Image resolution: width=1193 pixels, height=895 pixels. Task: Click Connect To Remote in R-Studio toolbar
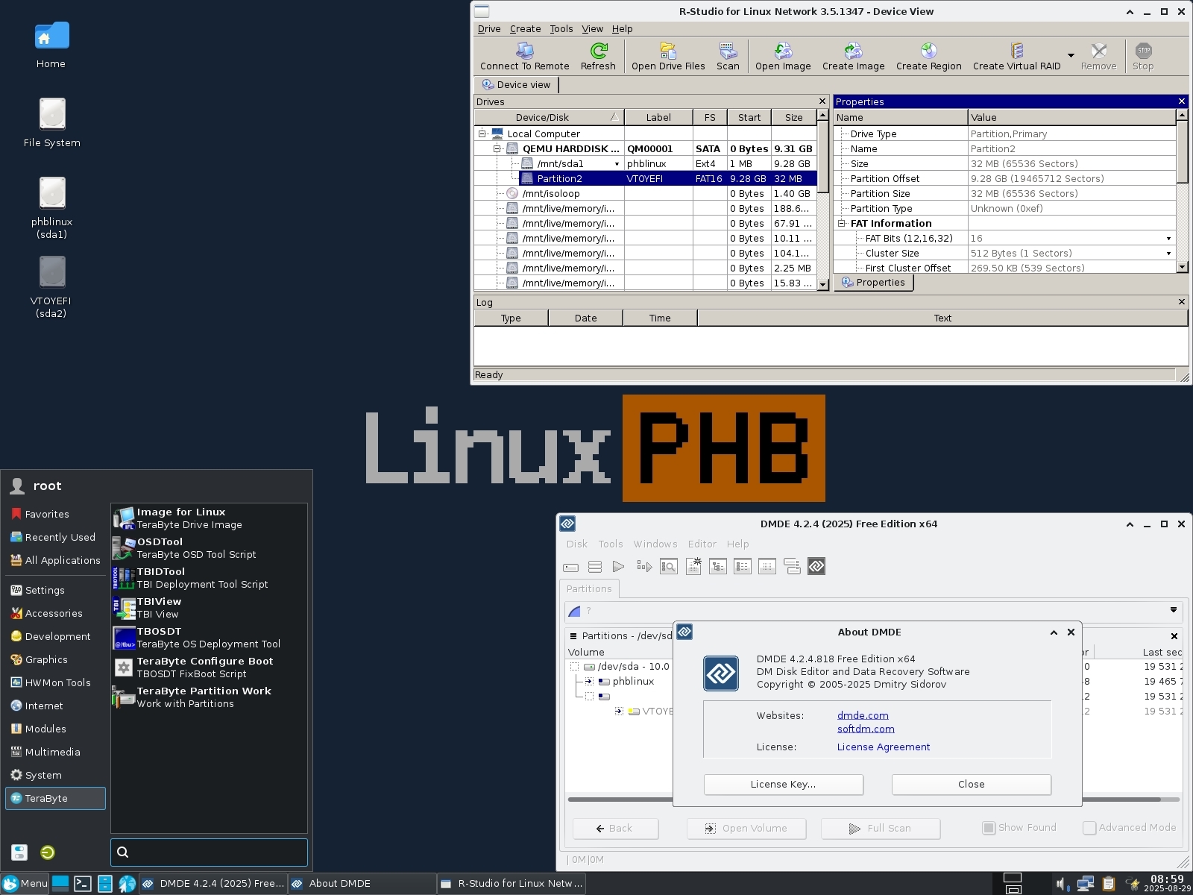click(524, 57)
